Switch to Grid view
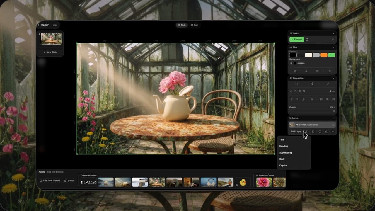375x211 pixels. coord(194,25)
